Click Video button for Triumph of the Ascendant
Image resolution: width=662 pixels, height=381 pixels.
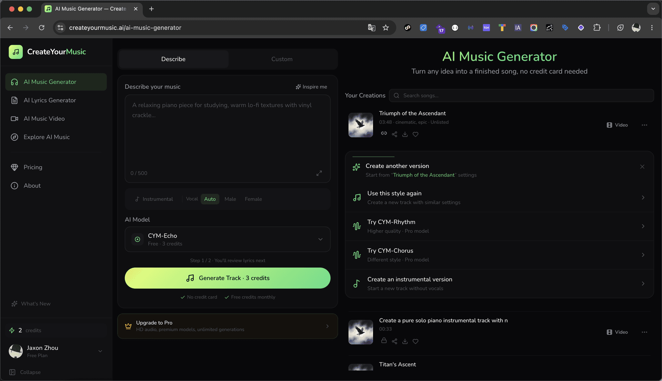pyautogui.click(x=618, y=125)
